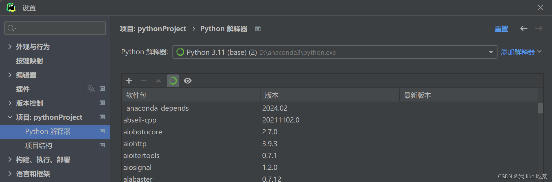Click version 20211102.0 cell
Screen dimensions: 552x182
281,120
